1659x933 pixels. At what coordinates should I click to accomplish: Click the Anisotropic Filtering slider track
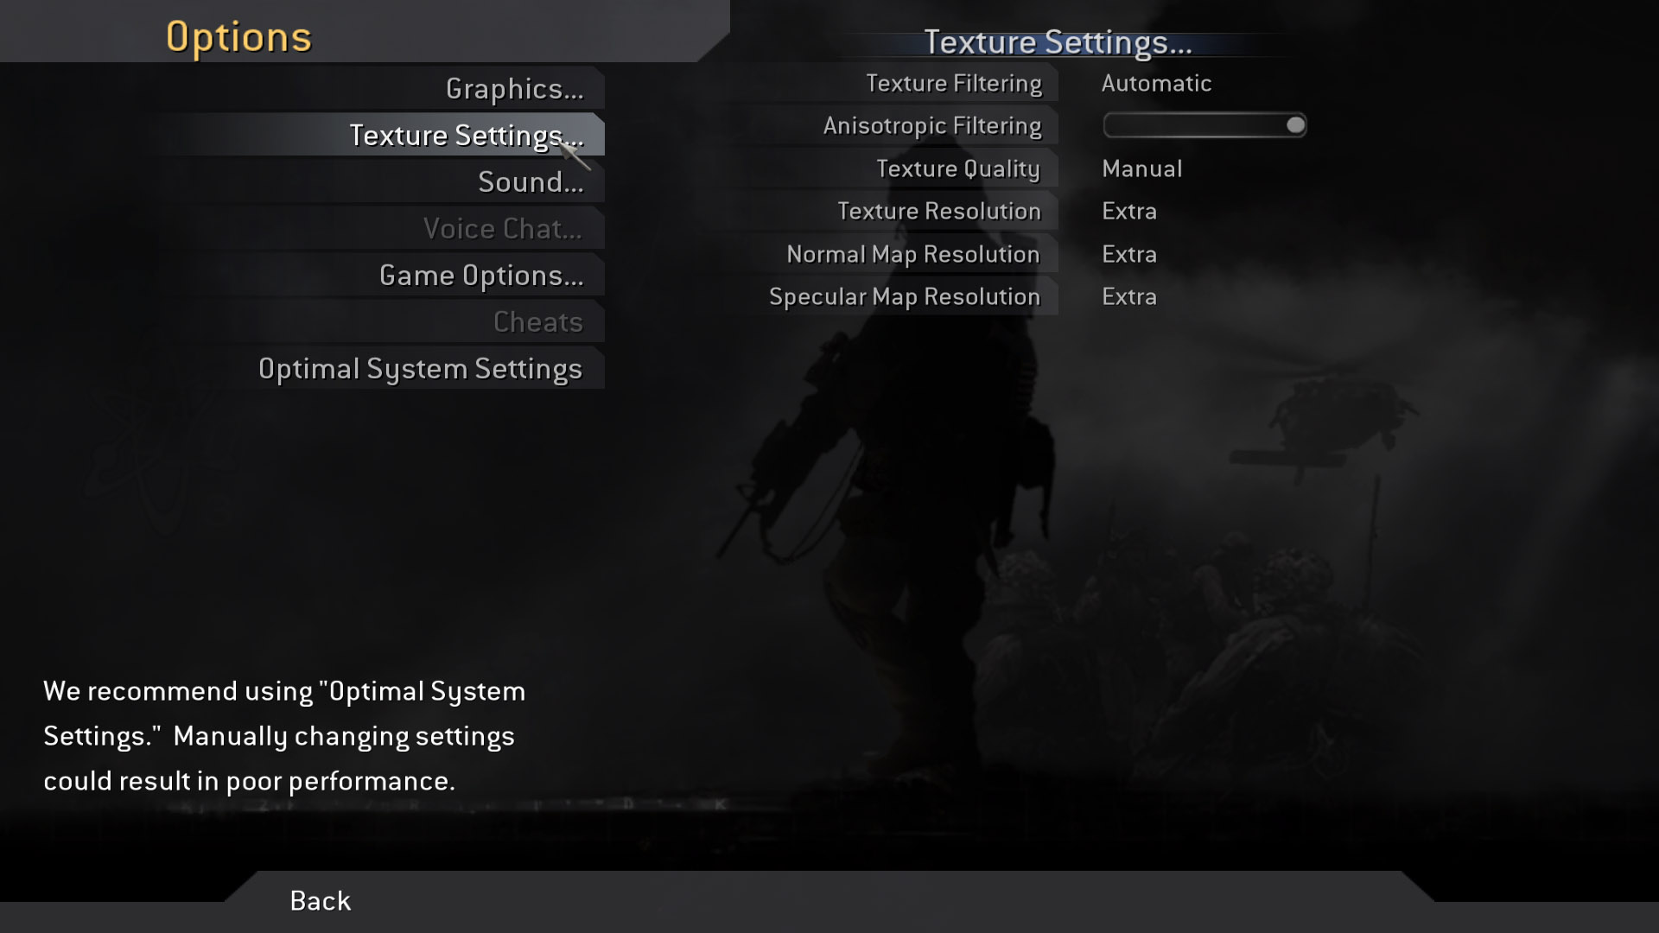[x=1192, y=126]
